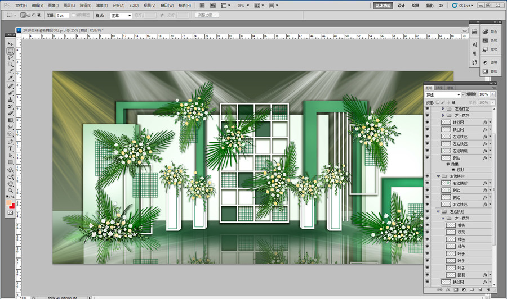507x299 pixels.
Task: Click the delete layer trash icon
Action: click(x=488, y=289)
